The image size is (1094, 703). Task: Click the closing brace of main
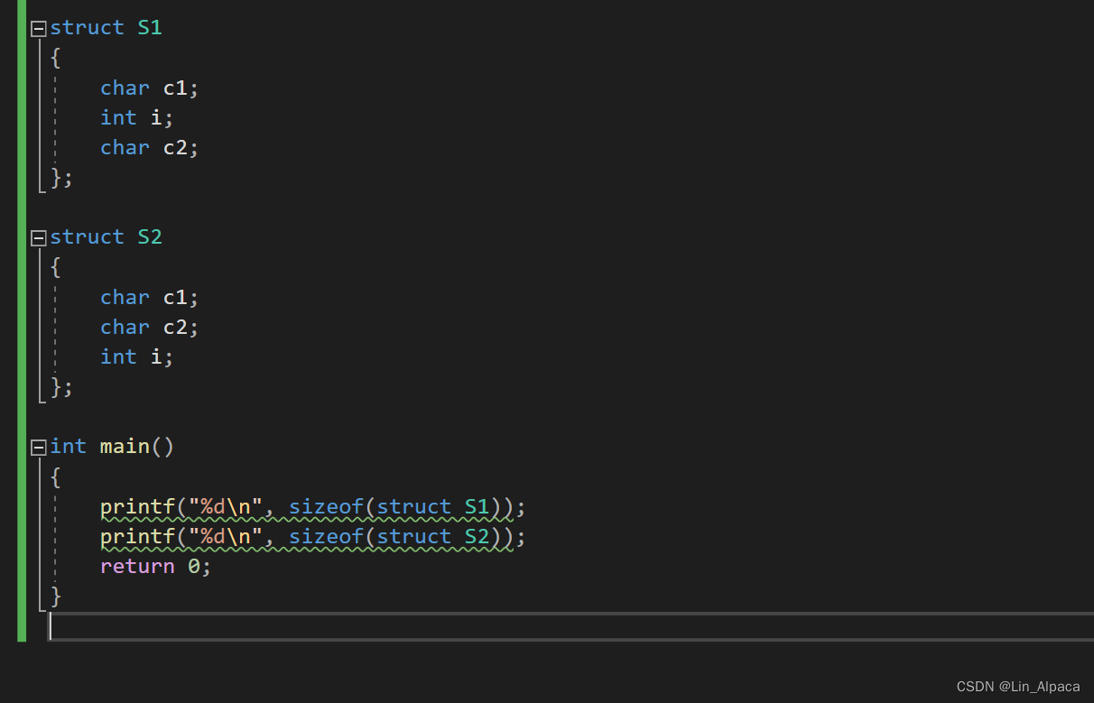coord(56,597)
